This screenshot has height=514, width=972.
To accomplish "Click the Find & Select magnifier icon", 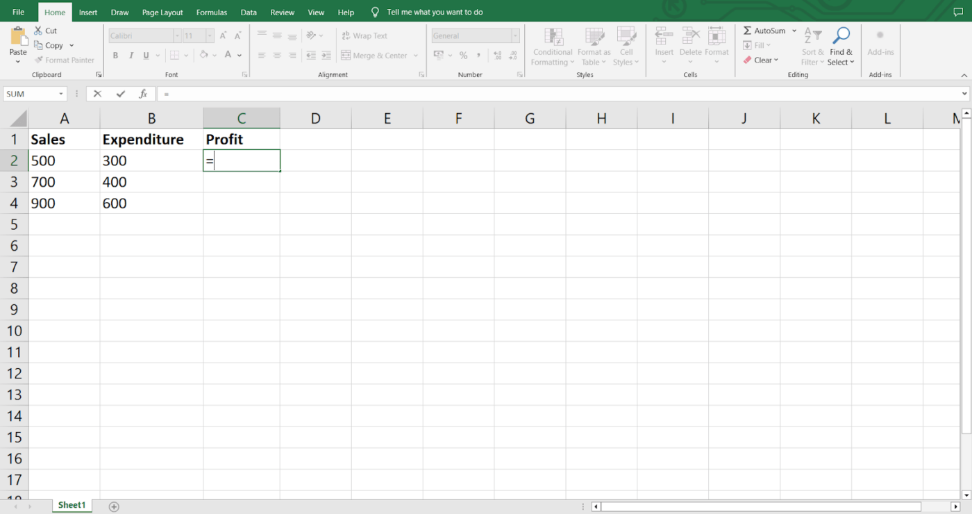I will pos(841,35).
